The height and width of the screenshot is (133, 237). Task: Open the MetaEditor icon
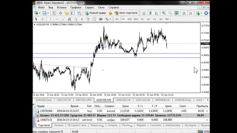tap(110, 13)
